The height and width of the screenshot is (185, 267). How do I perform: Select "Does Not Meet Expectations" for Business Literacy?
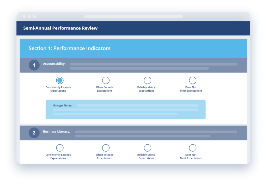pyautogui.click(x=192, y=148)
